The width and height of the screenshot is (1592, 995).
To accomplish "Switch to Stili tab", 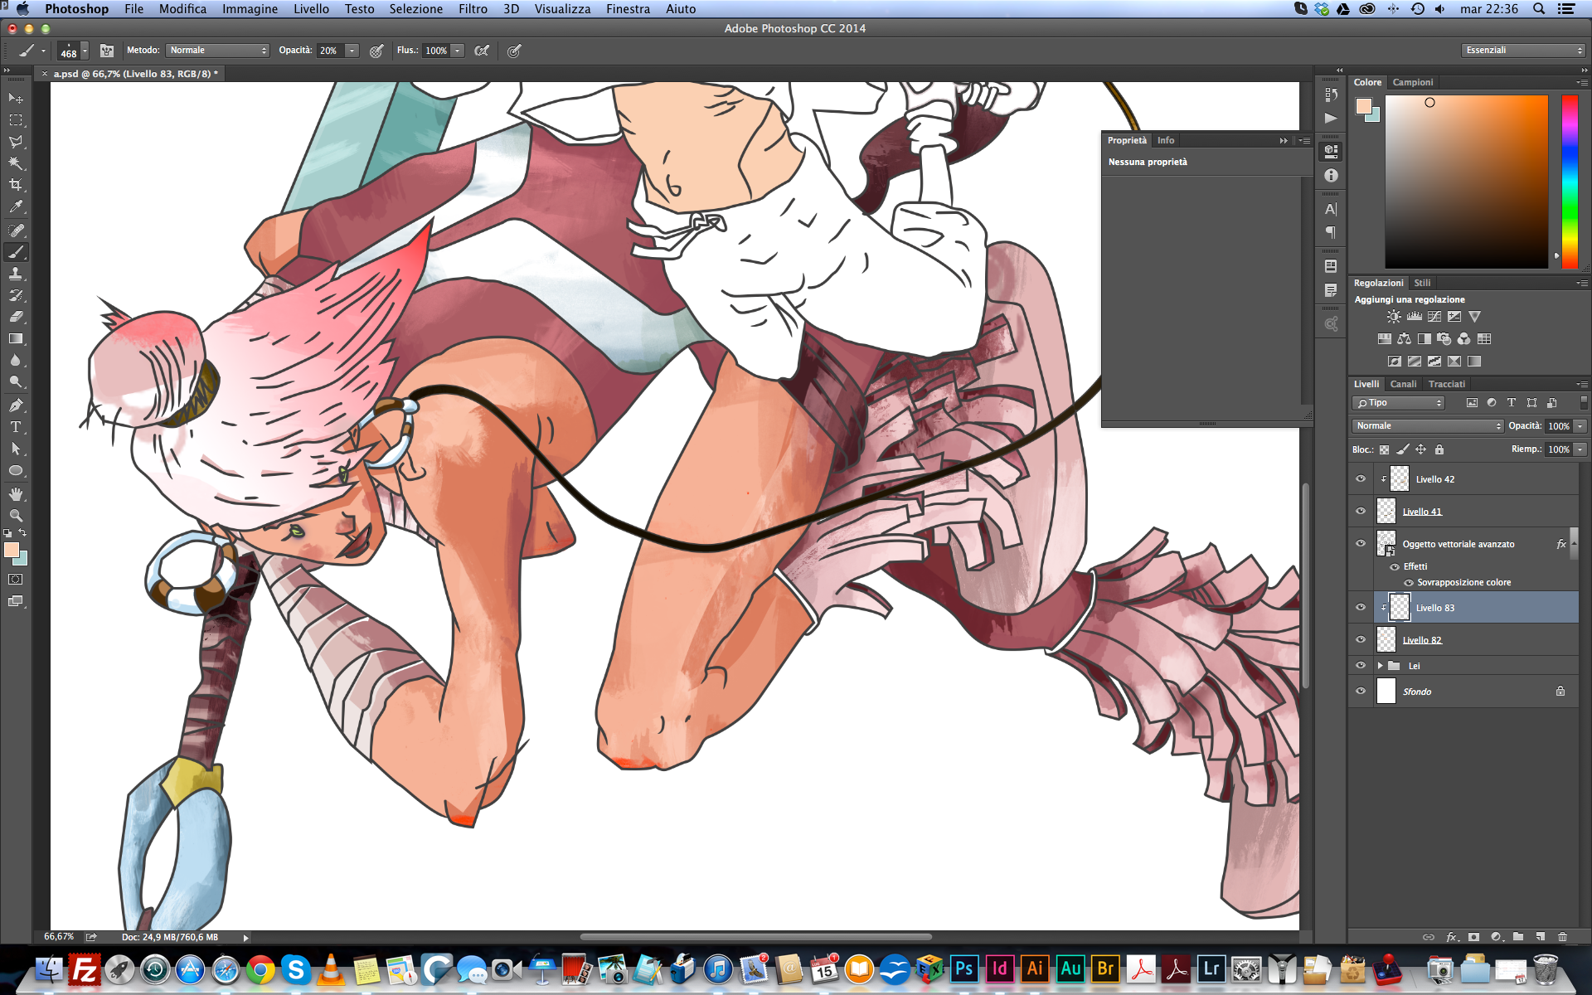I will tap(1422, 284).
